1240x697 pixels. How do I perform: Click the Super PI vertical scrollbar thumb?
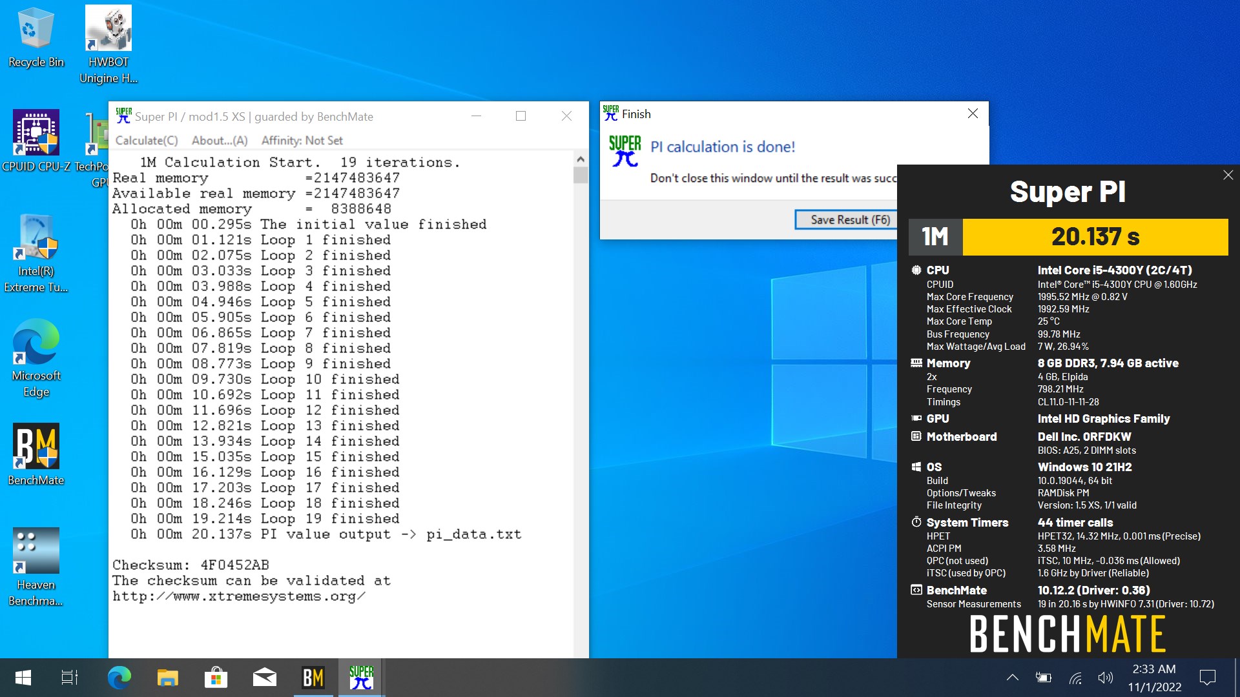[581, 175]
